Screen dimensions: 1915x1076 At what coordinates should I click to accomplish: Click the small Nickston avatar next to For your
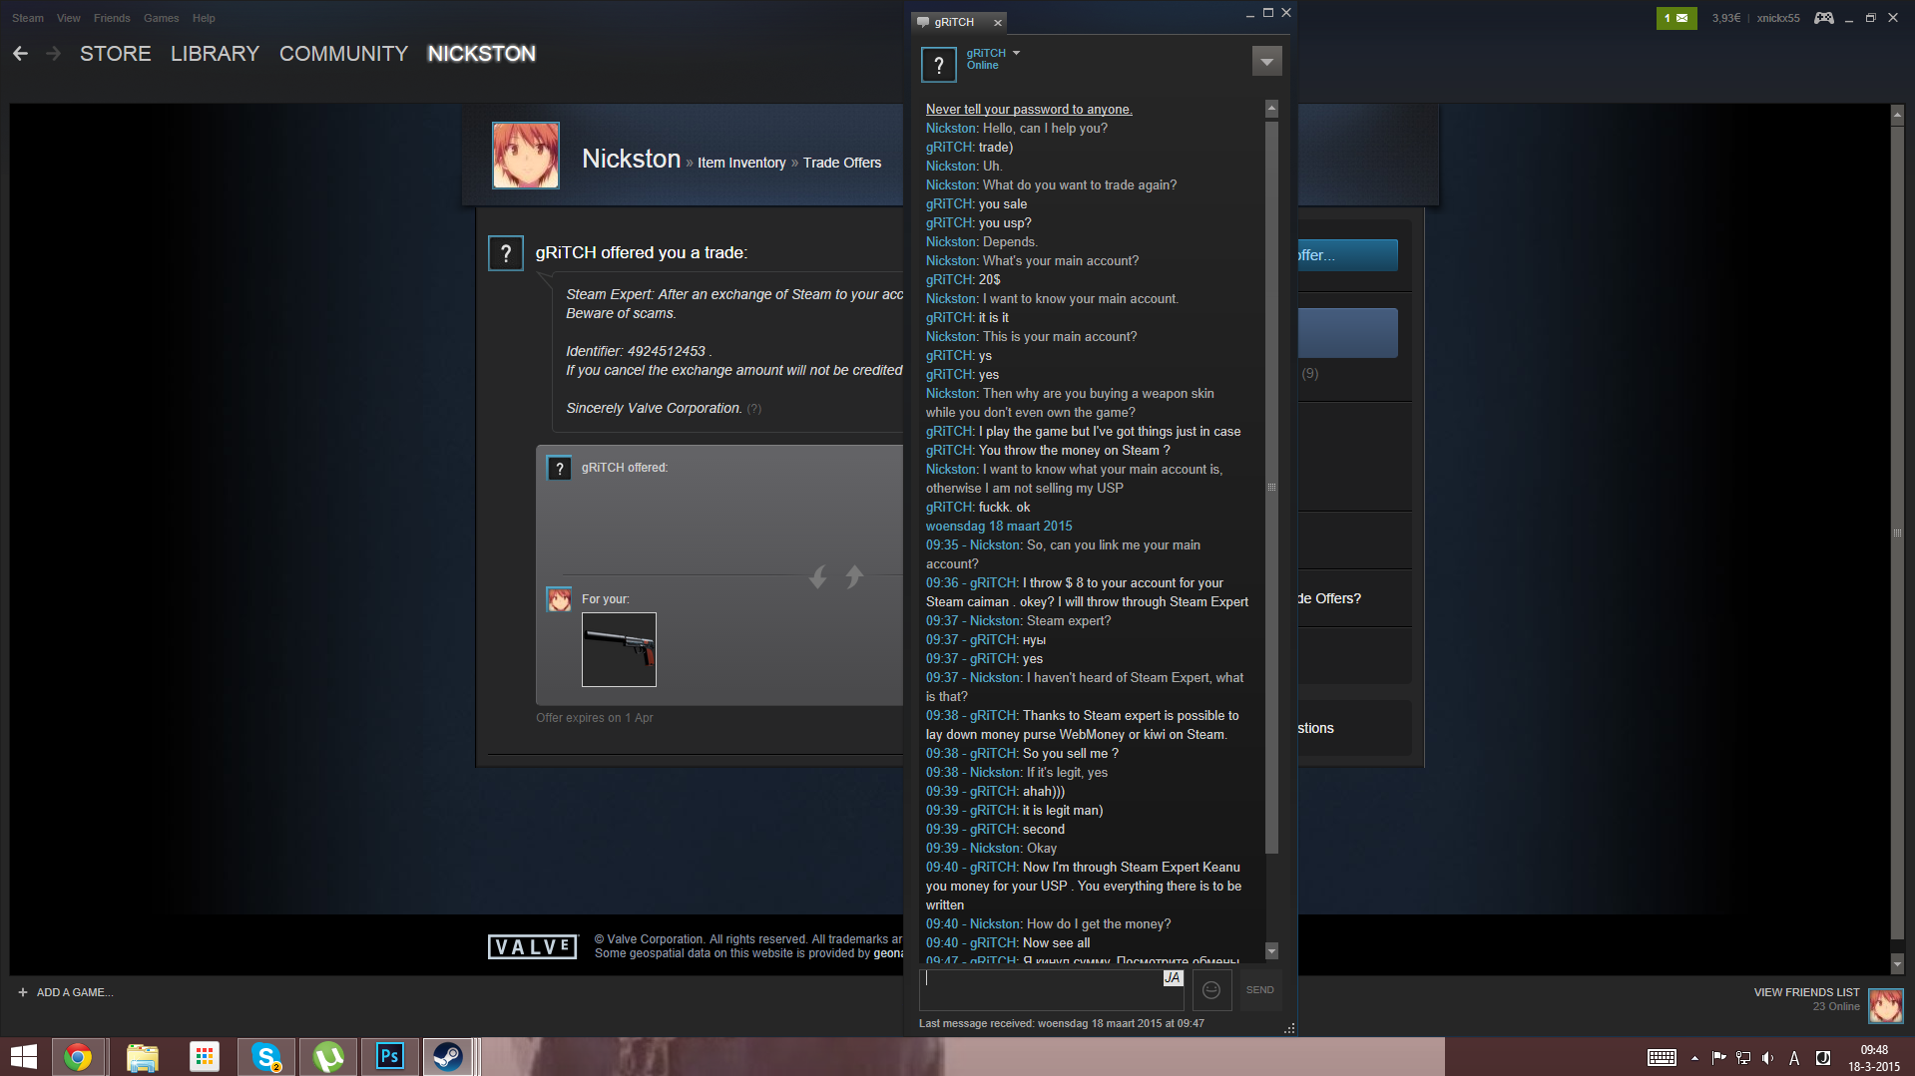(559, 599)
